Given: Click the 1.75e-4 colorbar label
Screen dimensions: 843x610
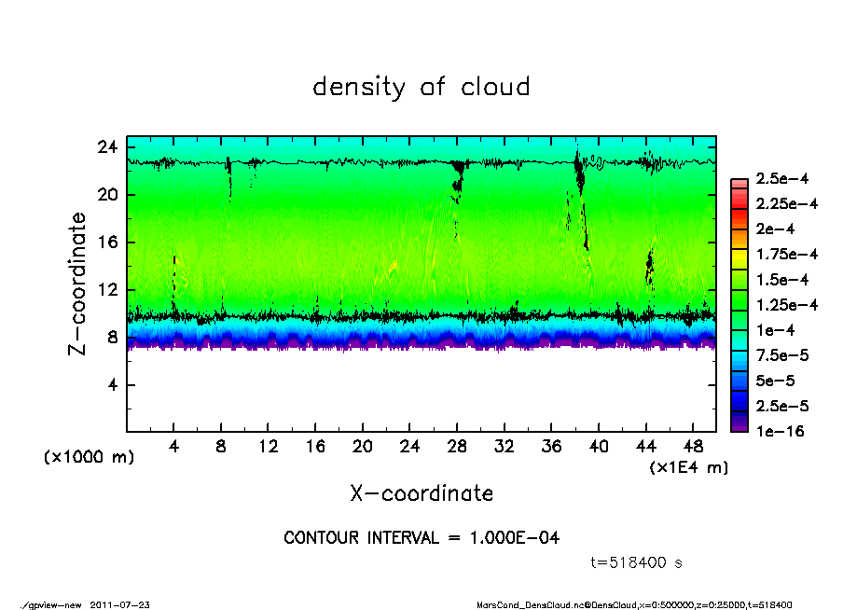Looking at the screenshot, I should [786, 255].
